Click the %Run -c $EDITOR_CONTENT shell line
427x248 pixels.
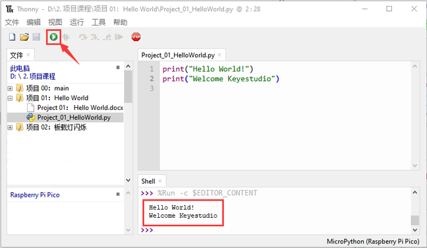[x=207, y=193]
